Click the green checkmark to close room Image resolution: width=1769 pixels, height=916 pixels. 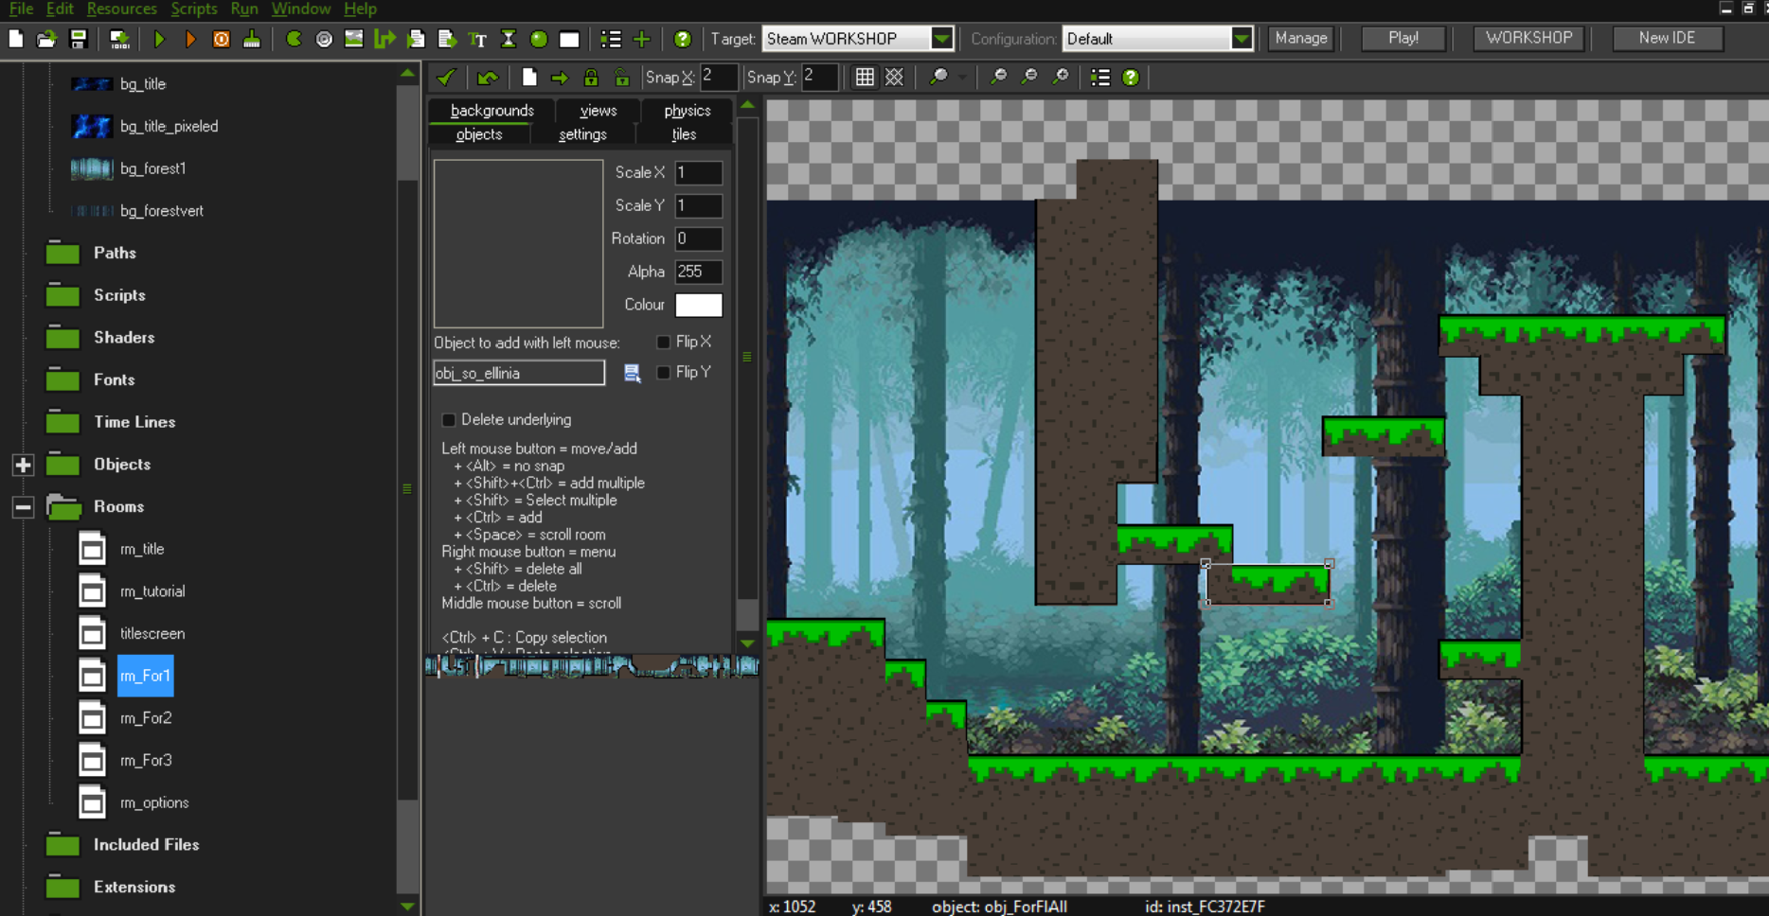[x=446, y=78]
